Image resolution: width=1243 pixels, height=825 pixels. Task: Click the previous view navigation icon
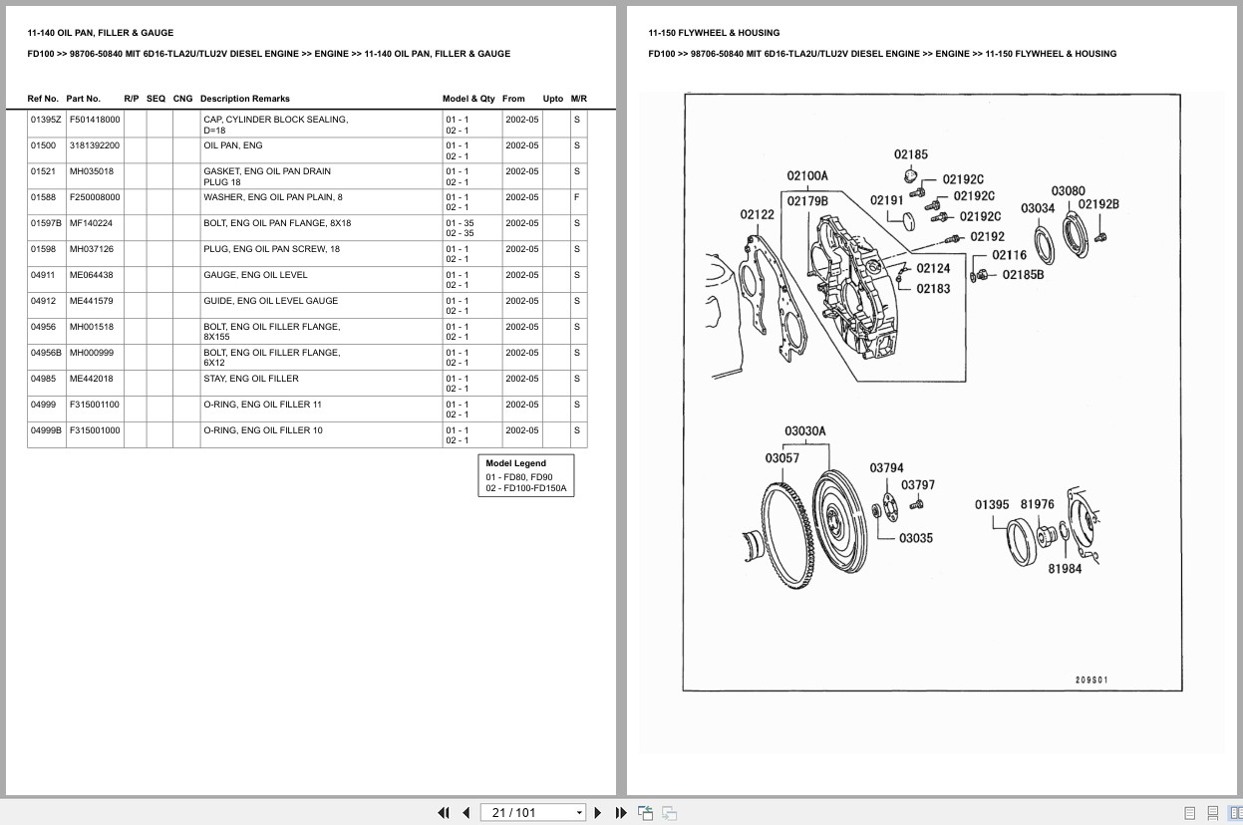645,812
